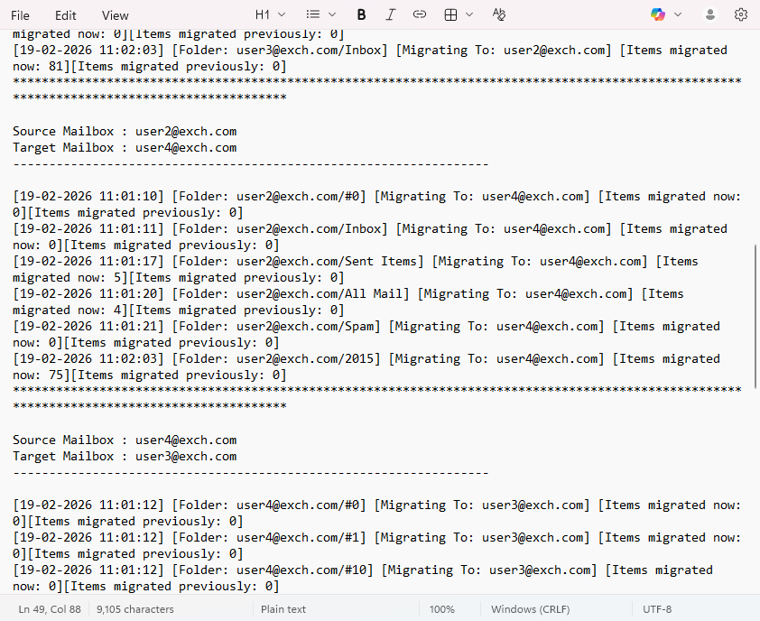Click the Ln 49, Col 88 position indicator
This screenshot has width=760, height=621.
coord(49,609)
